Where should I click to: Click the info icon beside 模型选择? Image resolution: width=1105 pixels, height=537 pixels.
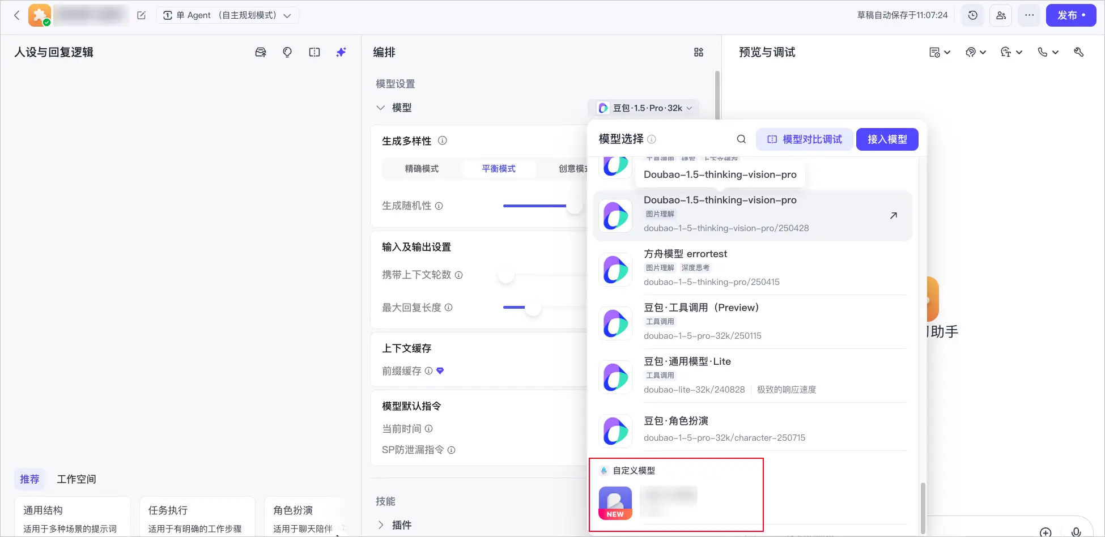(x=652, y=139)
